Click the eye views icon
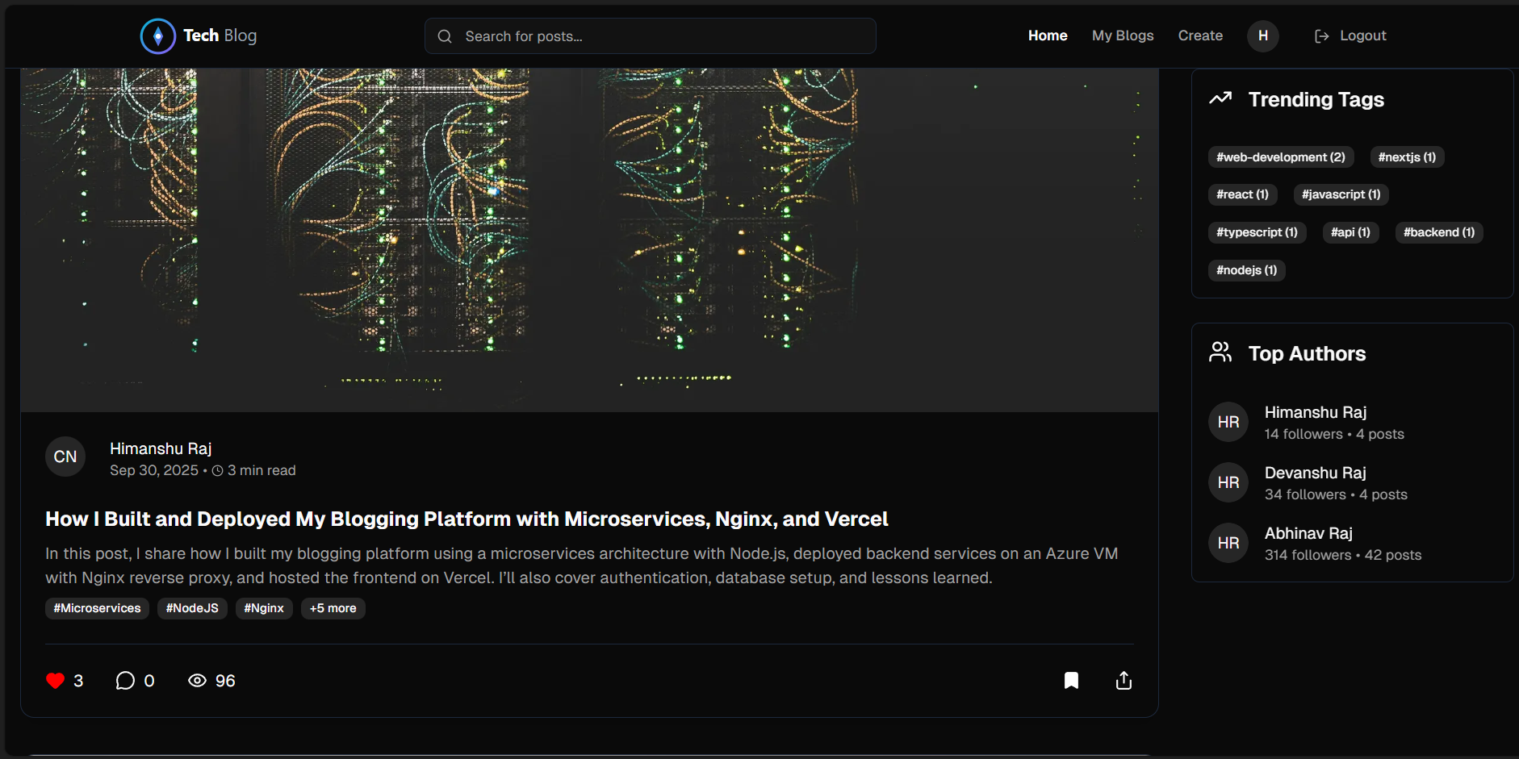This screenshot has width=1519, height=759. pyautogui.click(x=197, y=681)
